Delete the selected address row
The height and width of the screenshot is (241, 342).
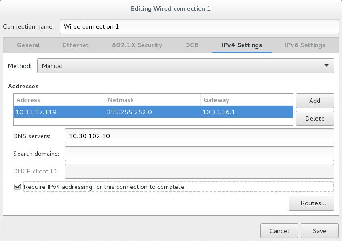coord(315,118)
